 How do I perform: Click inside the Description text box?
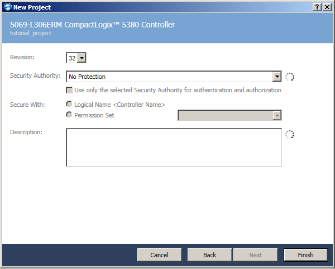(x=174, y=148)
